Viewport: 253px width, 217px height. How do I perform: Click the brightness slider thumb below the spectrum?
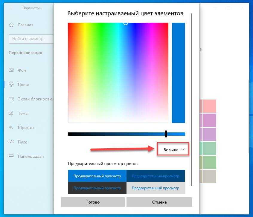166,134
